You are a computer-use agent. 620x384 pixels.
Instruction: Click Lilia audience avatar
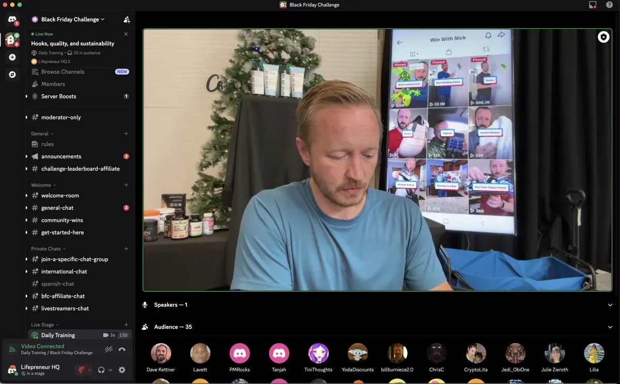pyautogui.click(x=594, y=354)
